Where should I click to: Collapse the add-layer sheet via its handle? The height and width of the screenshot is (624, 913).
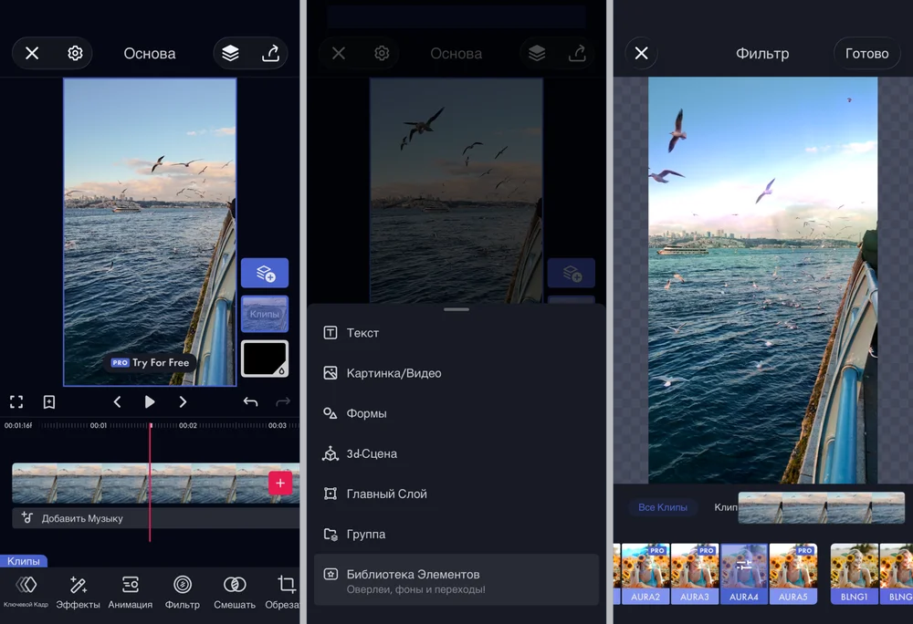tap(456, 310)
